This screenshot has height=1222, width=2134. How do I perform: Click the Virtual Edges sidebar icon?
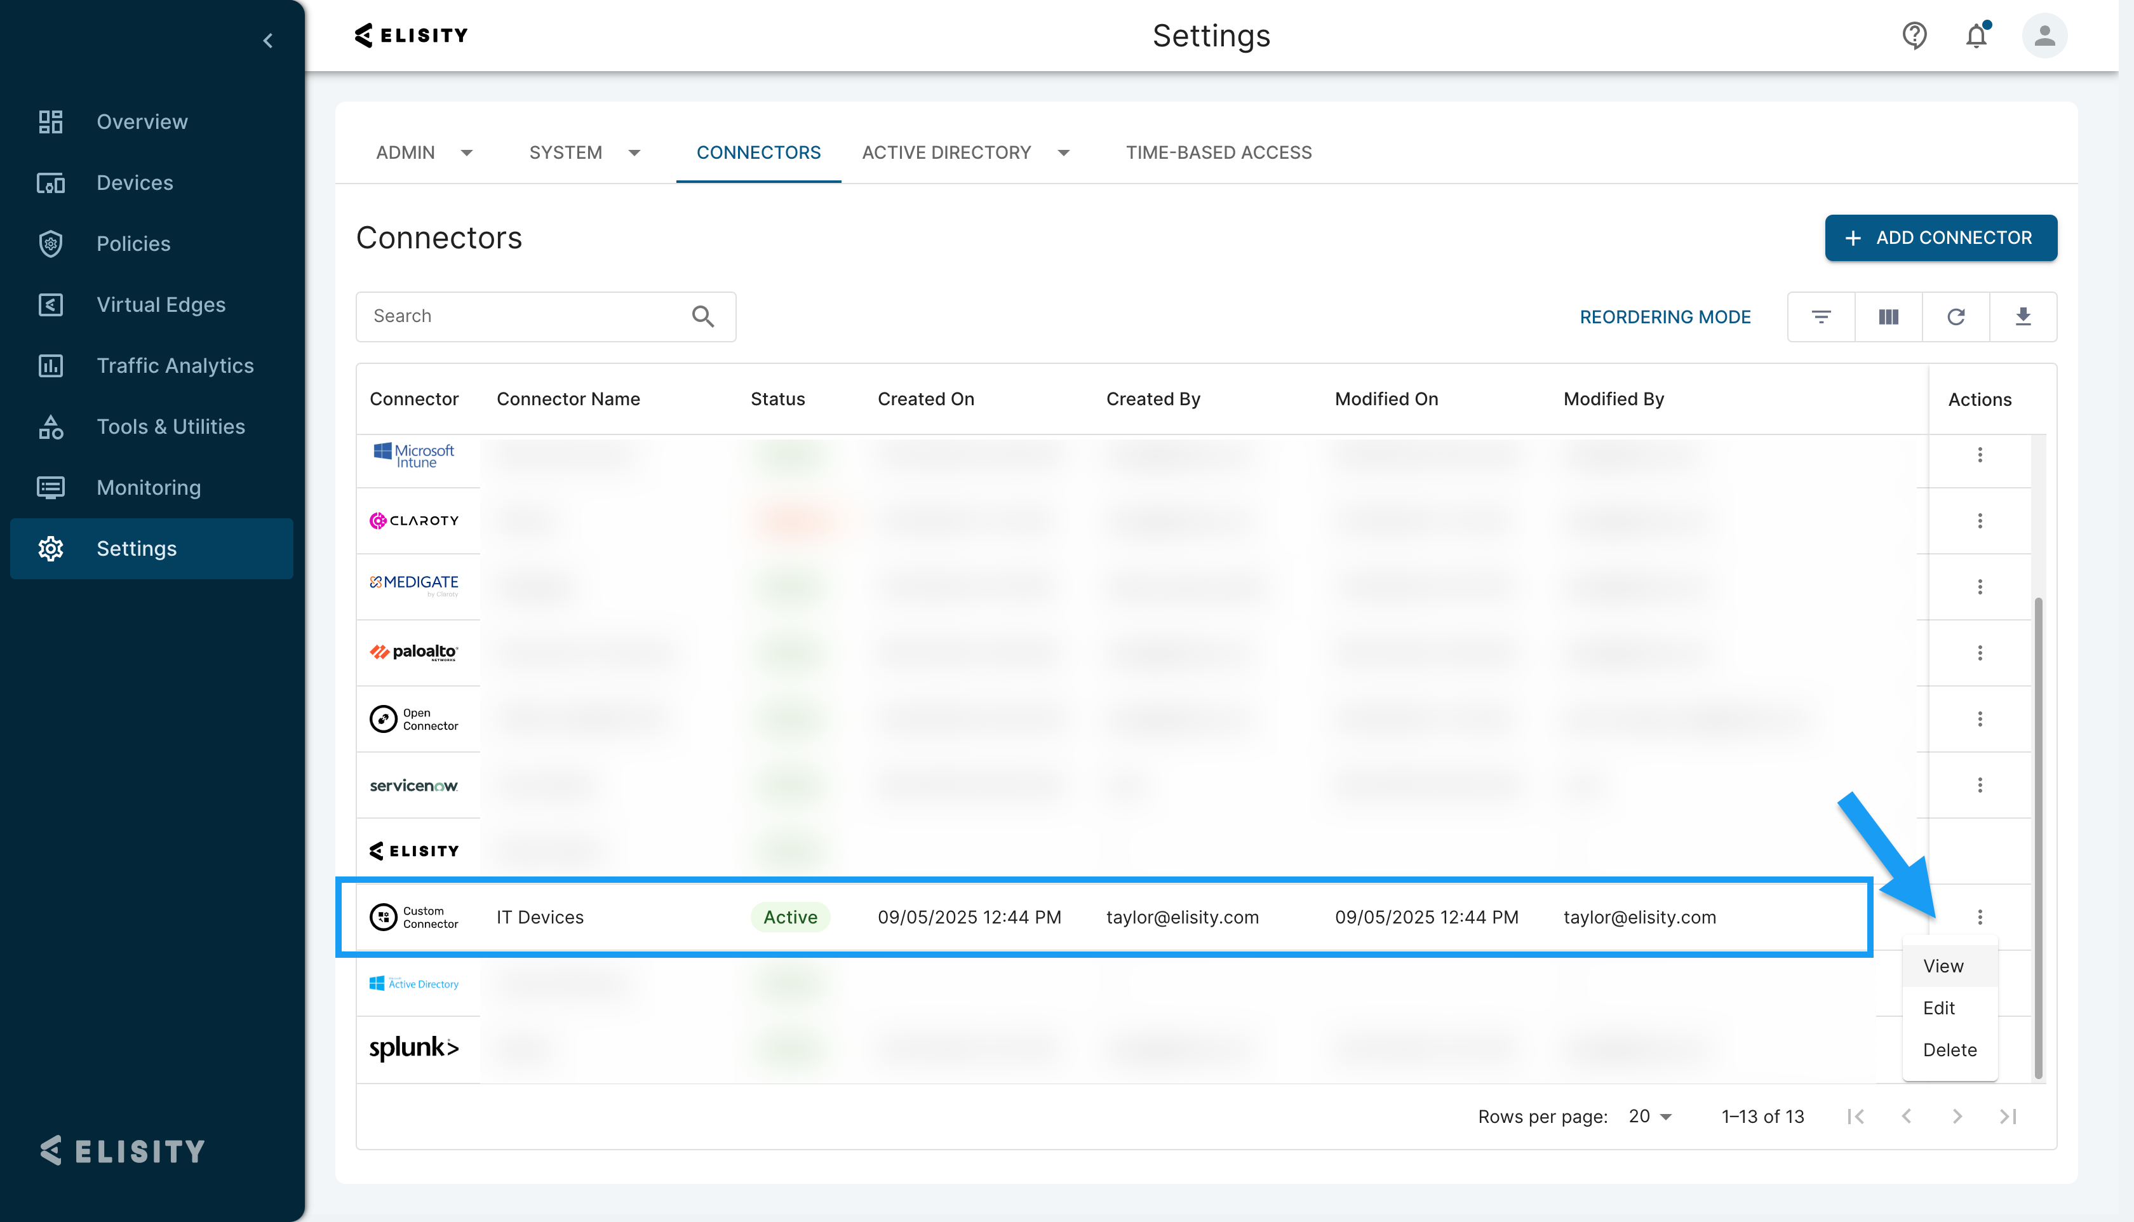[50, 305]
